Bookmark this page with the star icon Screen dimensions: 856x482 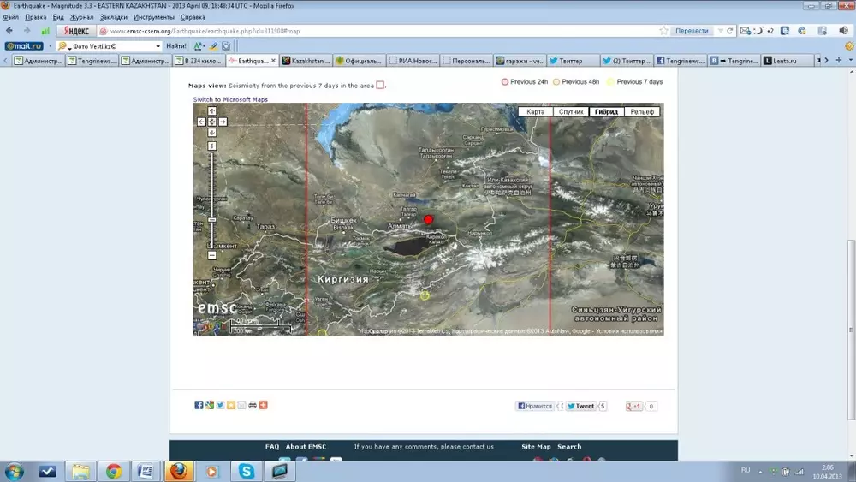(663, 31)
